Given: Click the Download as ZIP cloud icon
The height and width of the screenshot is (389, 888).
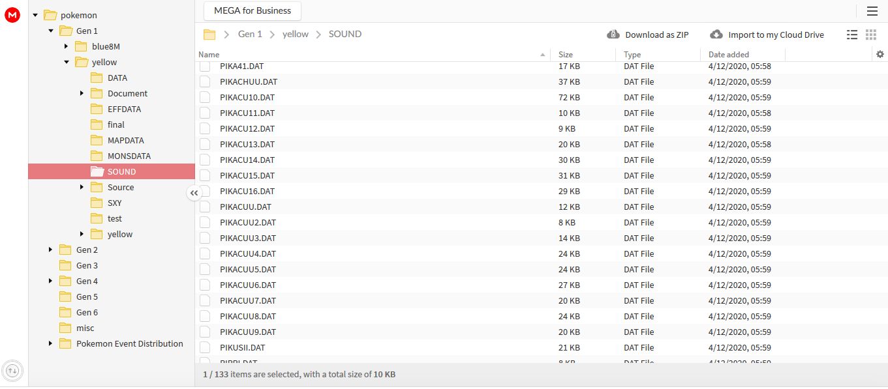Looking at the screenshot, I should click(x=613, y=35).
